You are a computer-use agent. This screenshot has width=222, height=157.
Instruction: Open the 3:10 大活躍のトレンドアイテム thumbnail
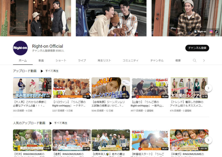pos(189,88)
